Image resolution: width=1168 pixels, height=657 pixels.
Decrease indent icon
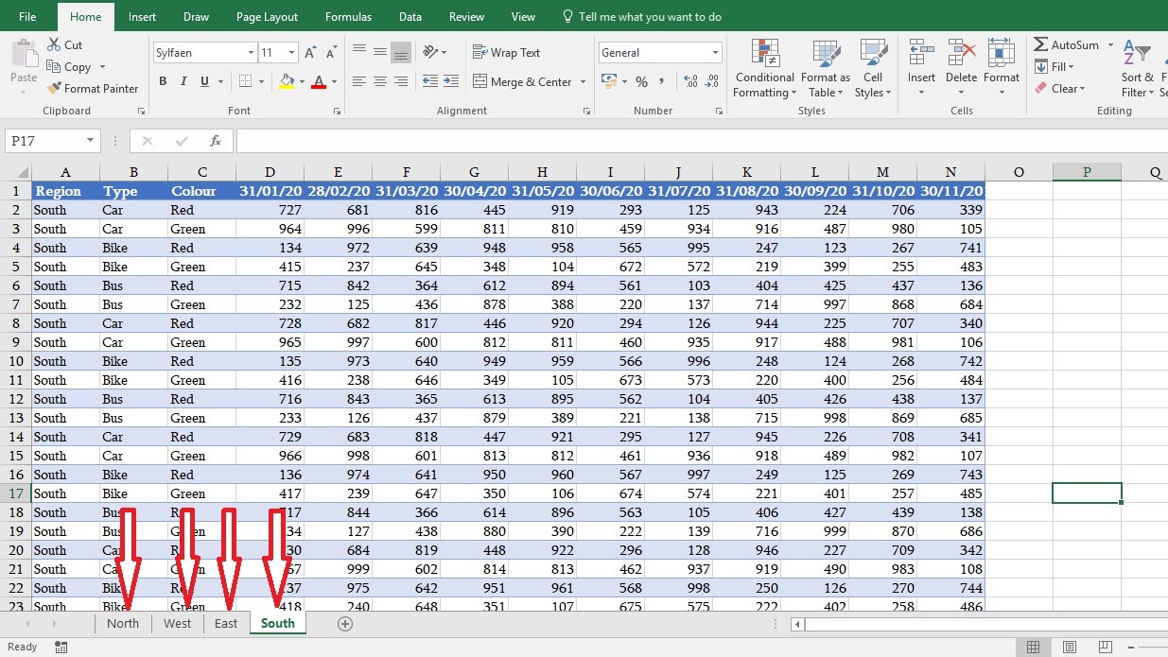coord(430,82)
